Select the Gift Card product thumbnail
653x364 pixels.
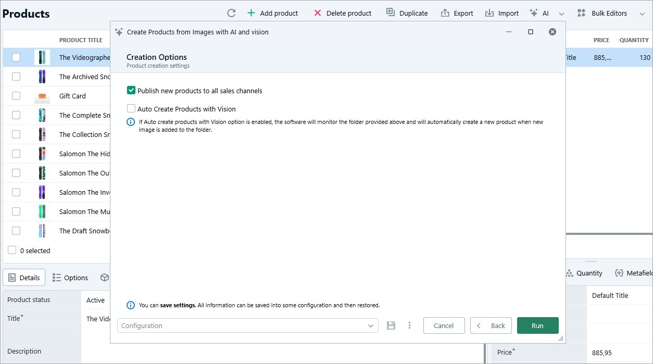click(x=42, y=96)
